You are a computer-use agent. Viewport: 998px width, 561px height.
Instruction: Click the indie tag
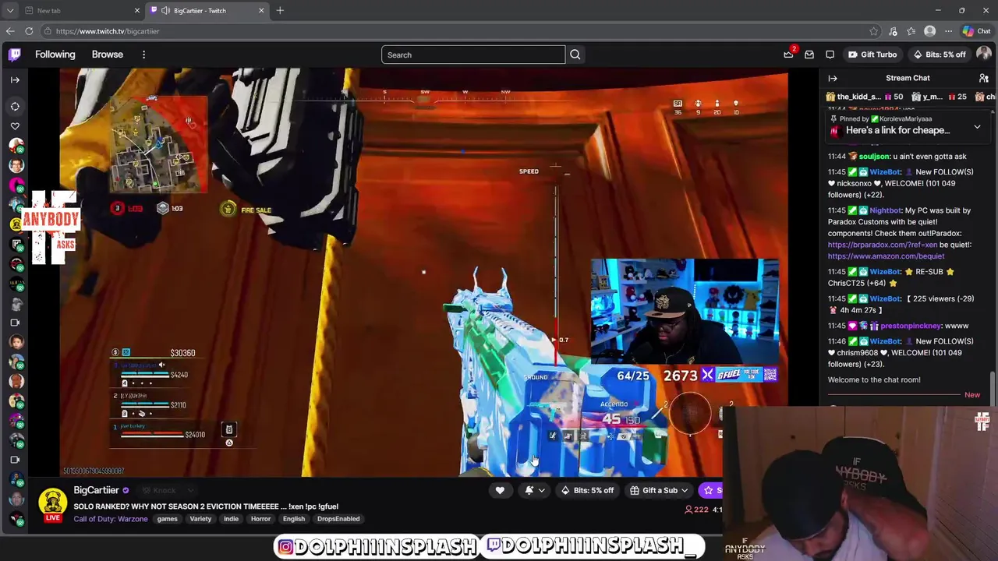232,519
